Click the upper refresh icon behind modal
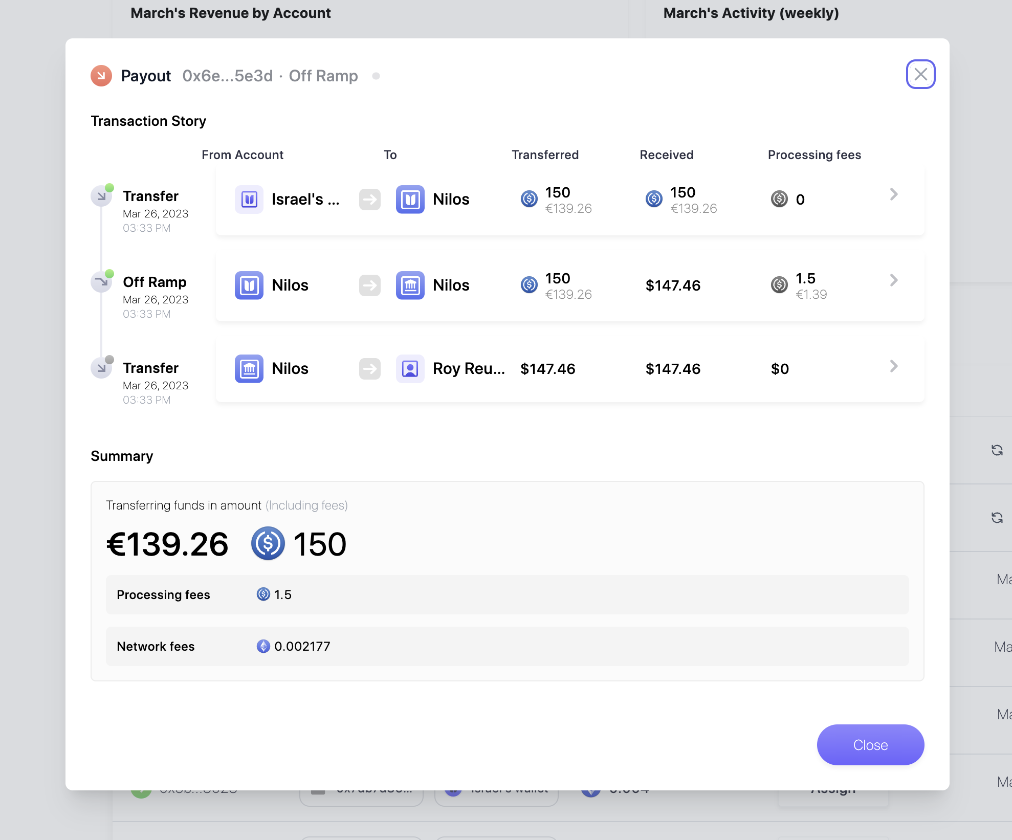This screenshot has width=1012, height=840. [997, 450]
